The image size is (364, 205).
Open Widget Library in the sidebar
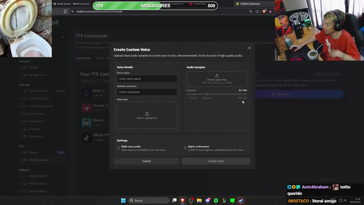[38, 184]
